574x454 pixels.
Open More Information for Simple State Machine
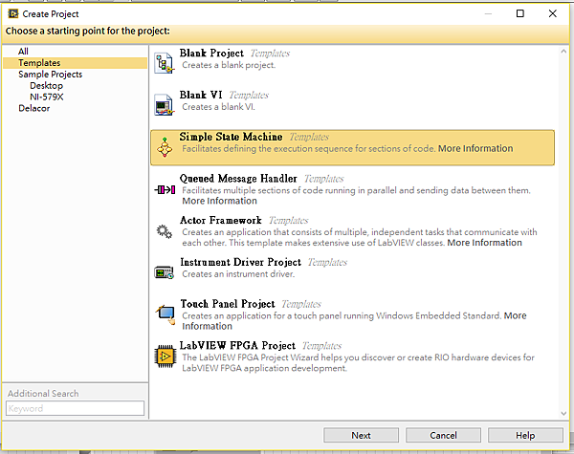[x=475, y=148]
